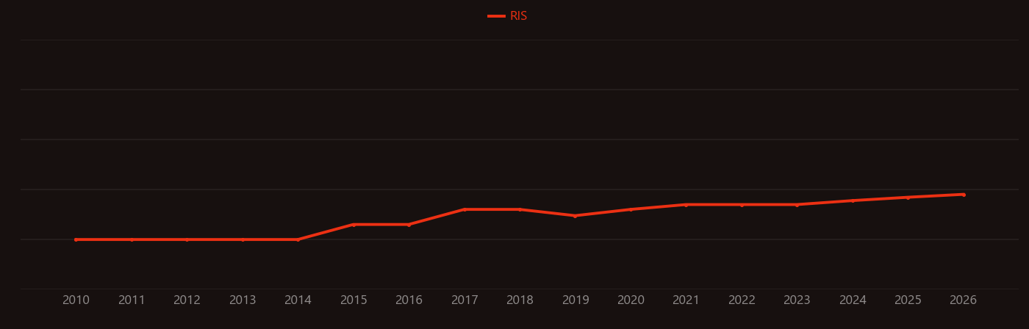Click the 2013 data point on RIS line
The width and height of the screenshot is (1029, 329).
(243, 239)
